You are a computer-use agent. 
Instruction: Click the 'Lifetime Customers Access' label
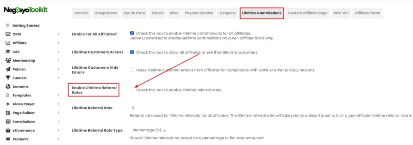click(98, 52)
